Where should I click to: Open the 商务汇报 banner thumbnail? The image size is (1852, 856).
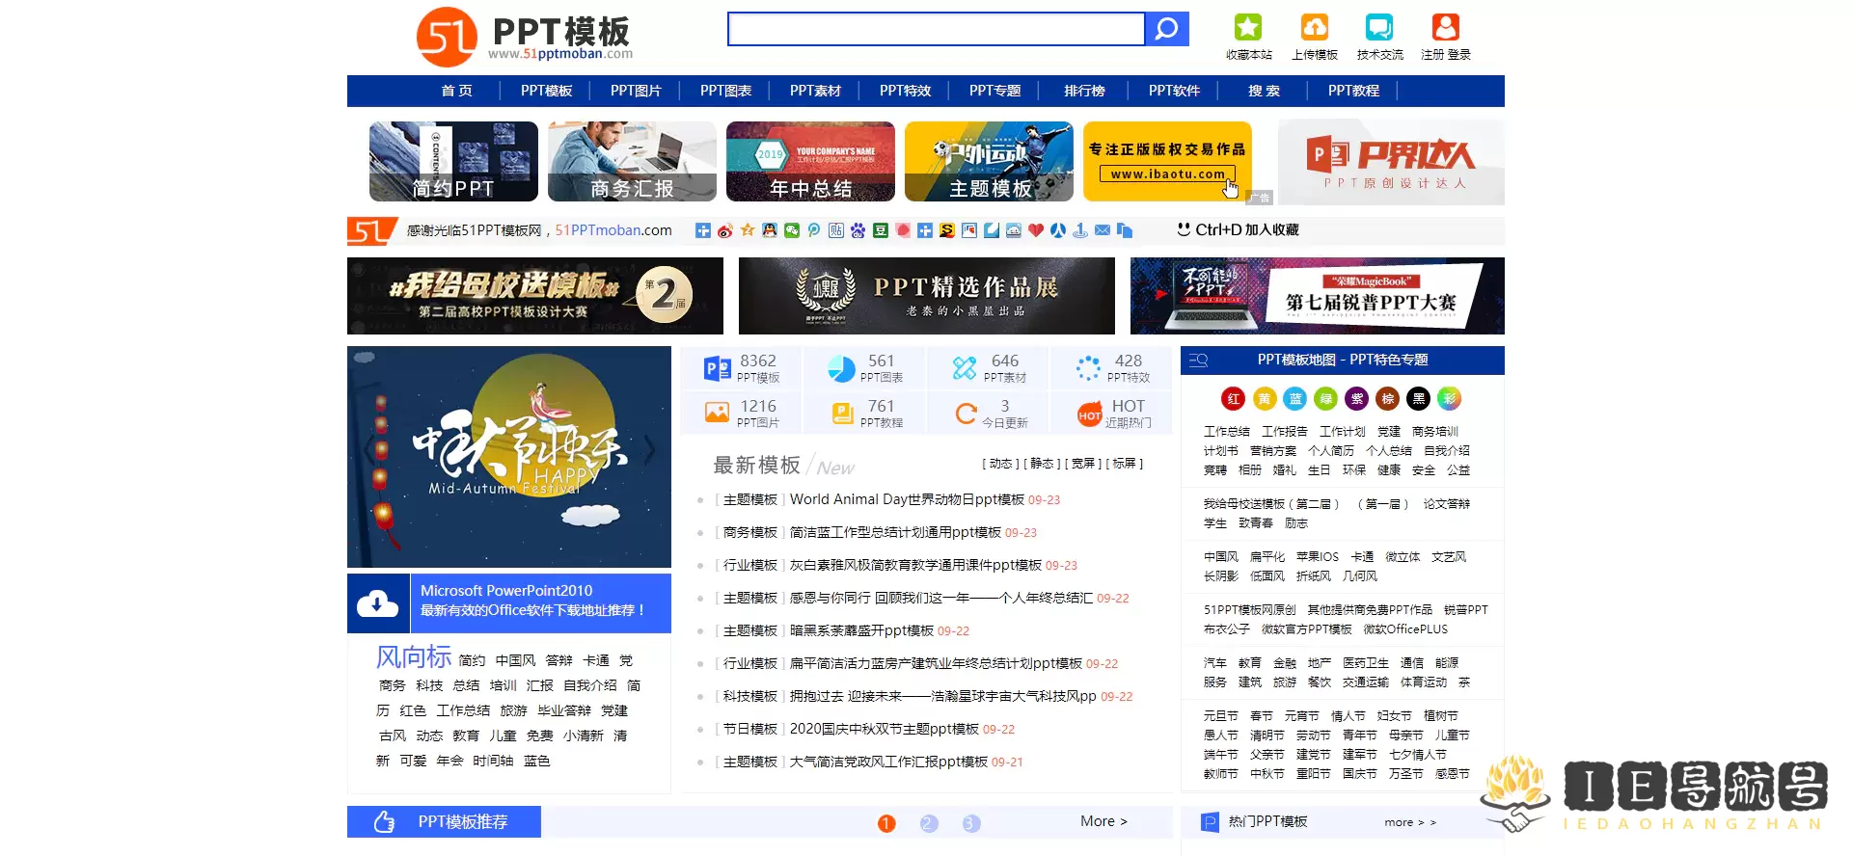[x=632, y=161]
